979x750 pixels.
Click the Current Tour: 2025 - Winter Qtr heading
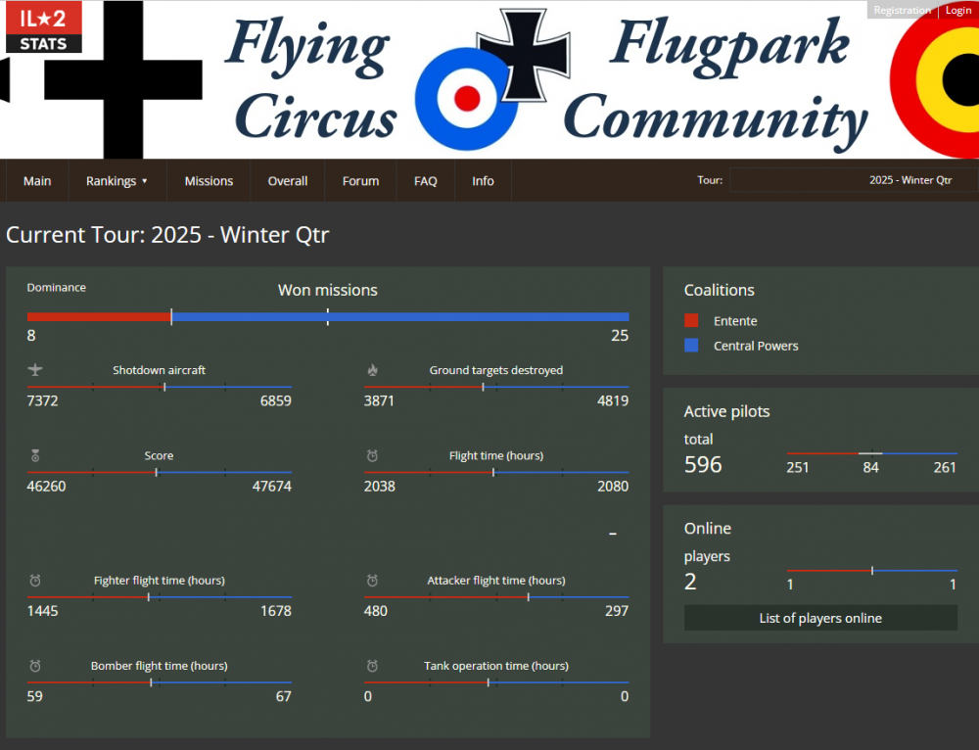(167, 235)
